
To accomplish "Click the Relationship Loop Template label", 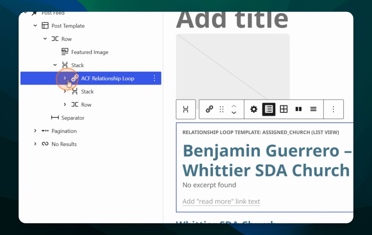I will pyautogui.click(x=261, y=132).
